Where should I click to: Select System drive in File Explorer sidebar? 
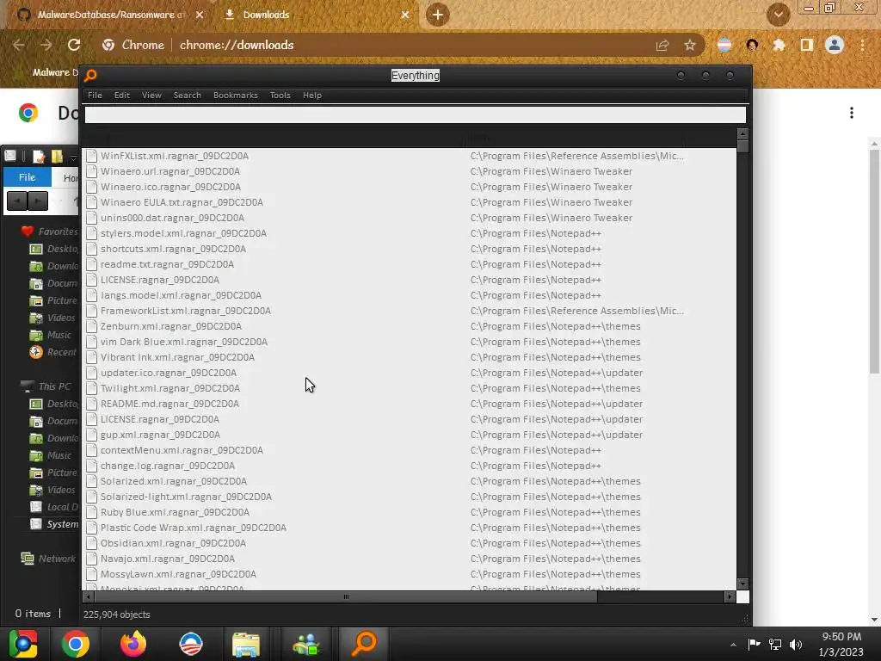point(54,524)
